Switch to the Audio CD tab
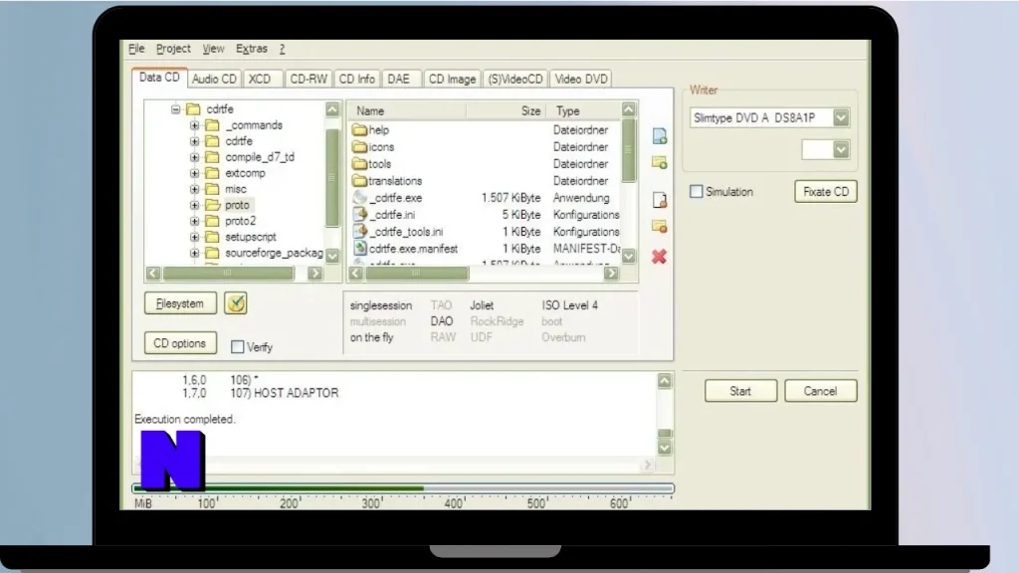1019x573 pixels. tap(214, 79)
